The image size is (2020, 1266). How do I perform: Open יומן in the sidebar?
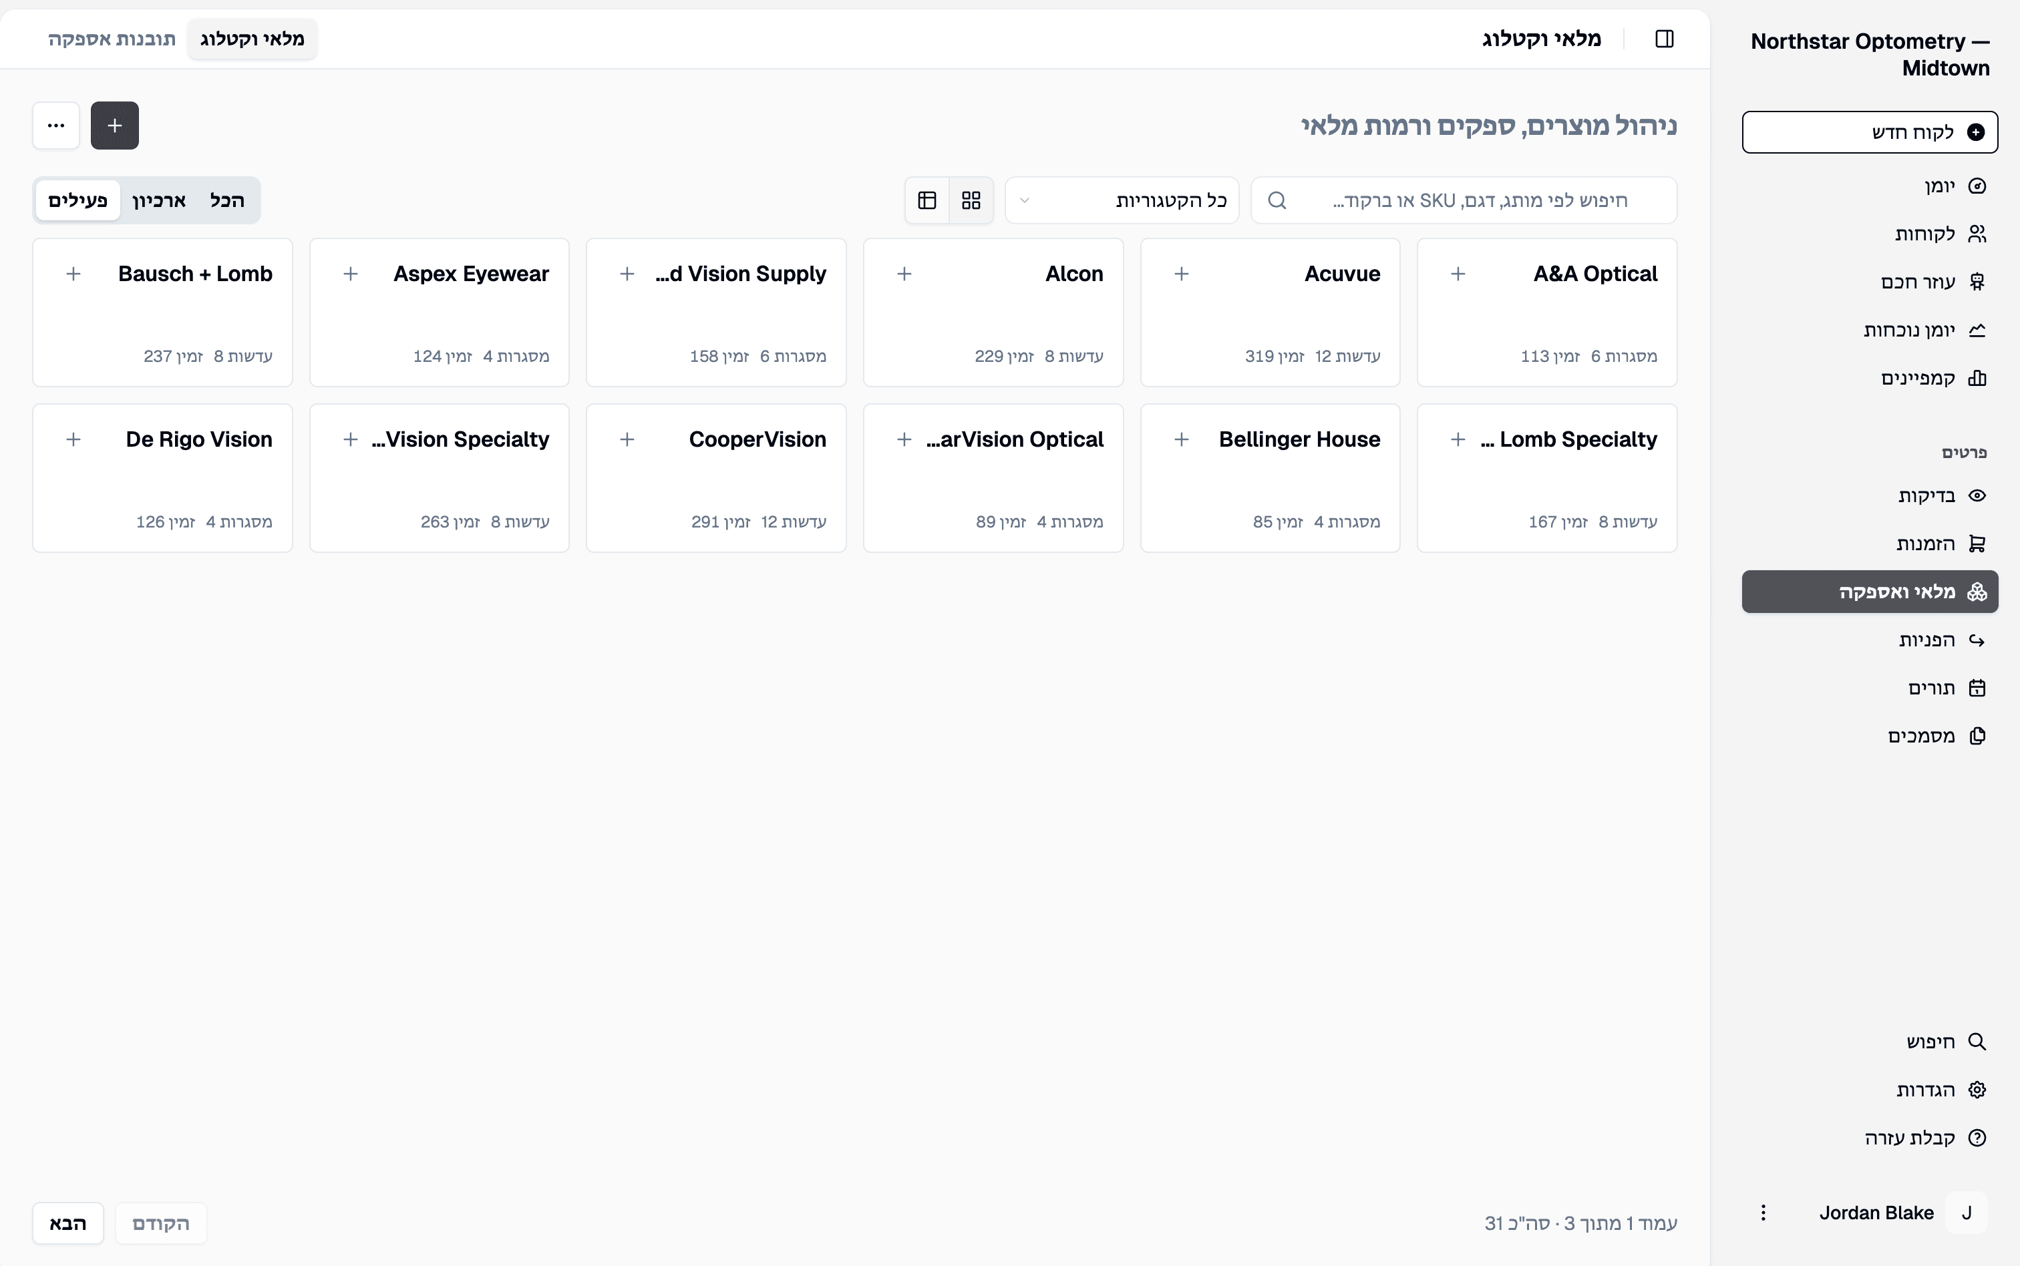(x=1870, y=186)
